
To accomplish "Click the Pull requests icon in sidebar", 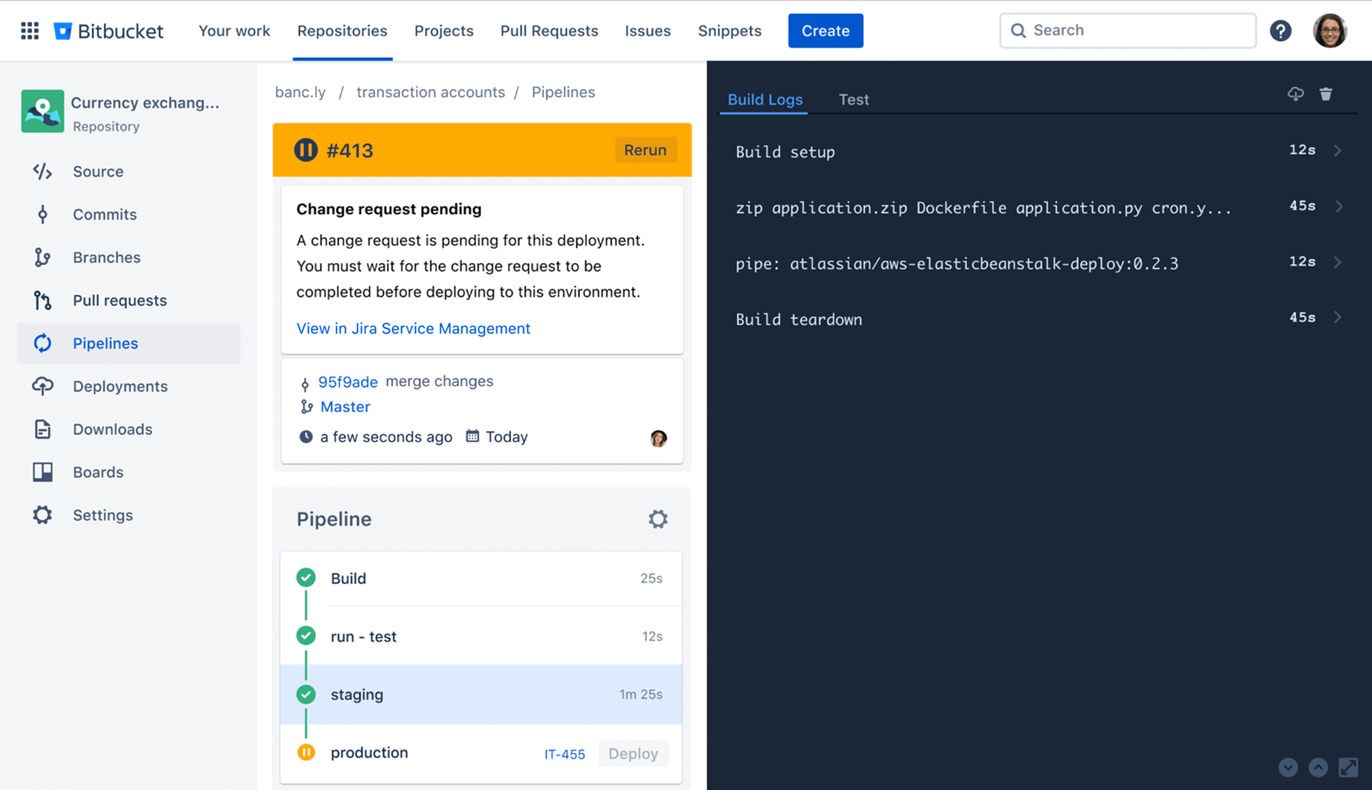I will [41, 300].
